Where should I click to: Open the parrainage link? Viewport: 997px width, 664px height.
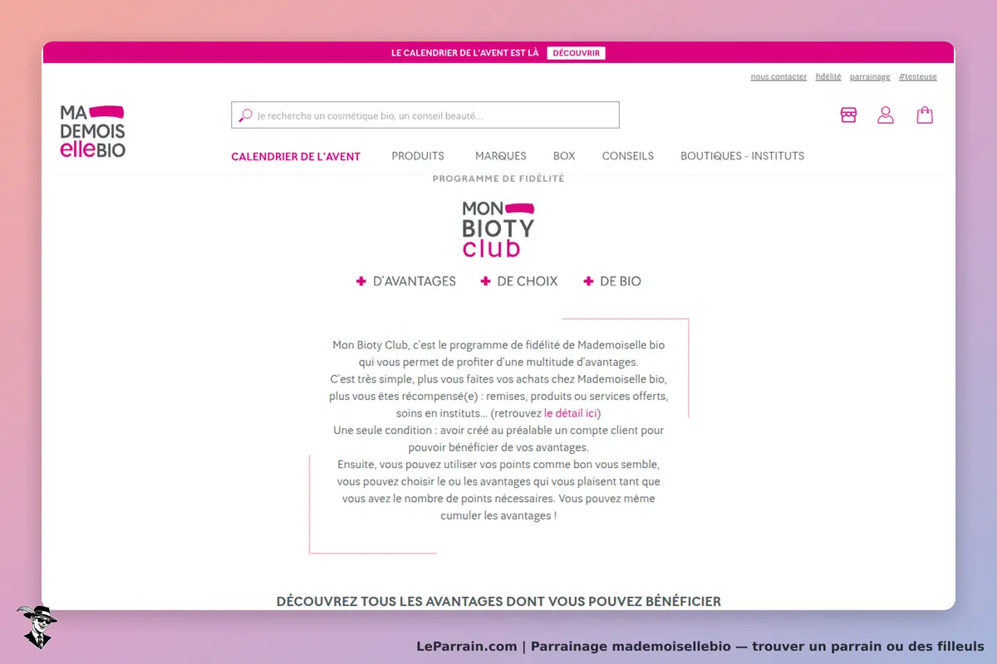870,76
